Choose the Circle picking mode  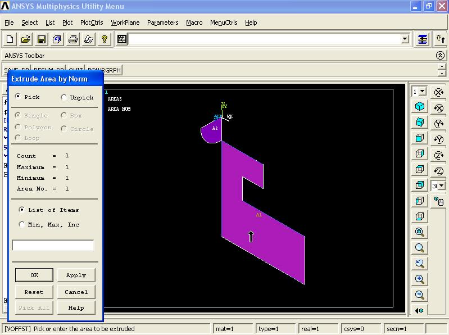click(x=64, y=129)
